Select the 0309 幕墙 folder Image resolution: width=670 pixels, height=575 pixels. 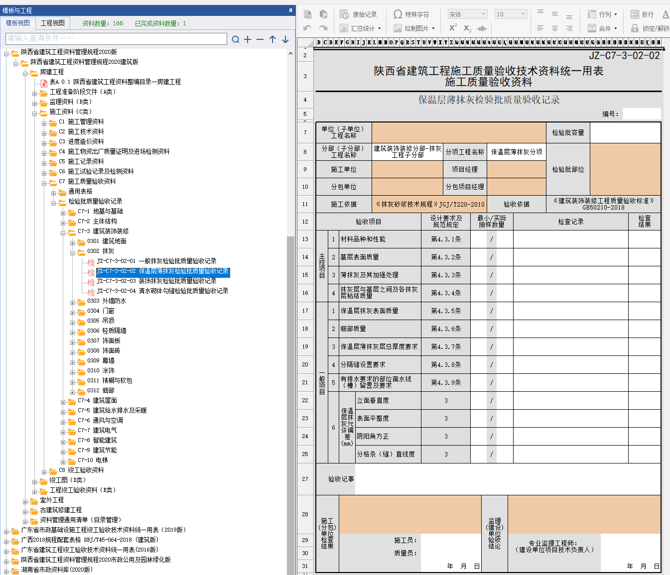coord(101,360)
